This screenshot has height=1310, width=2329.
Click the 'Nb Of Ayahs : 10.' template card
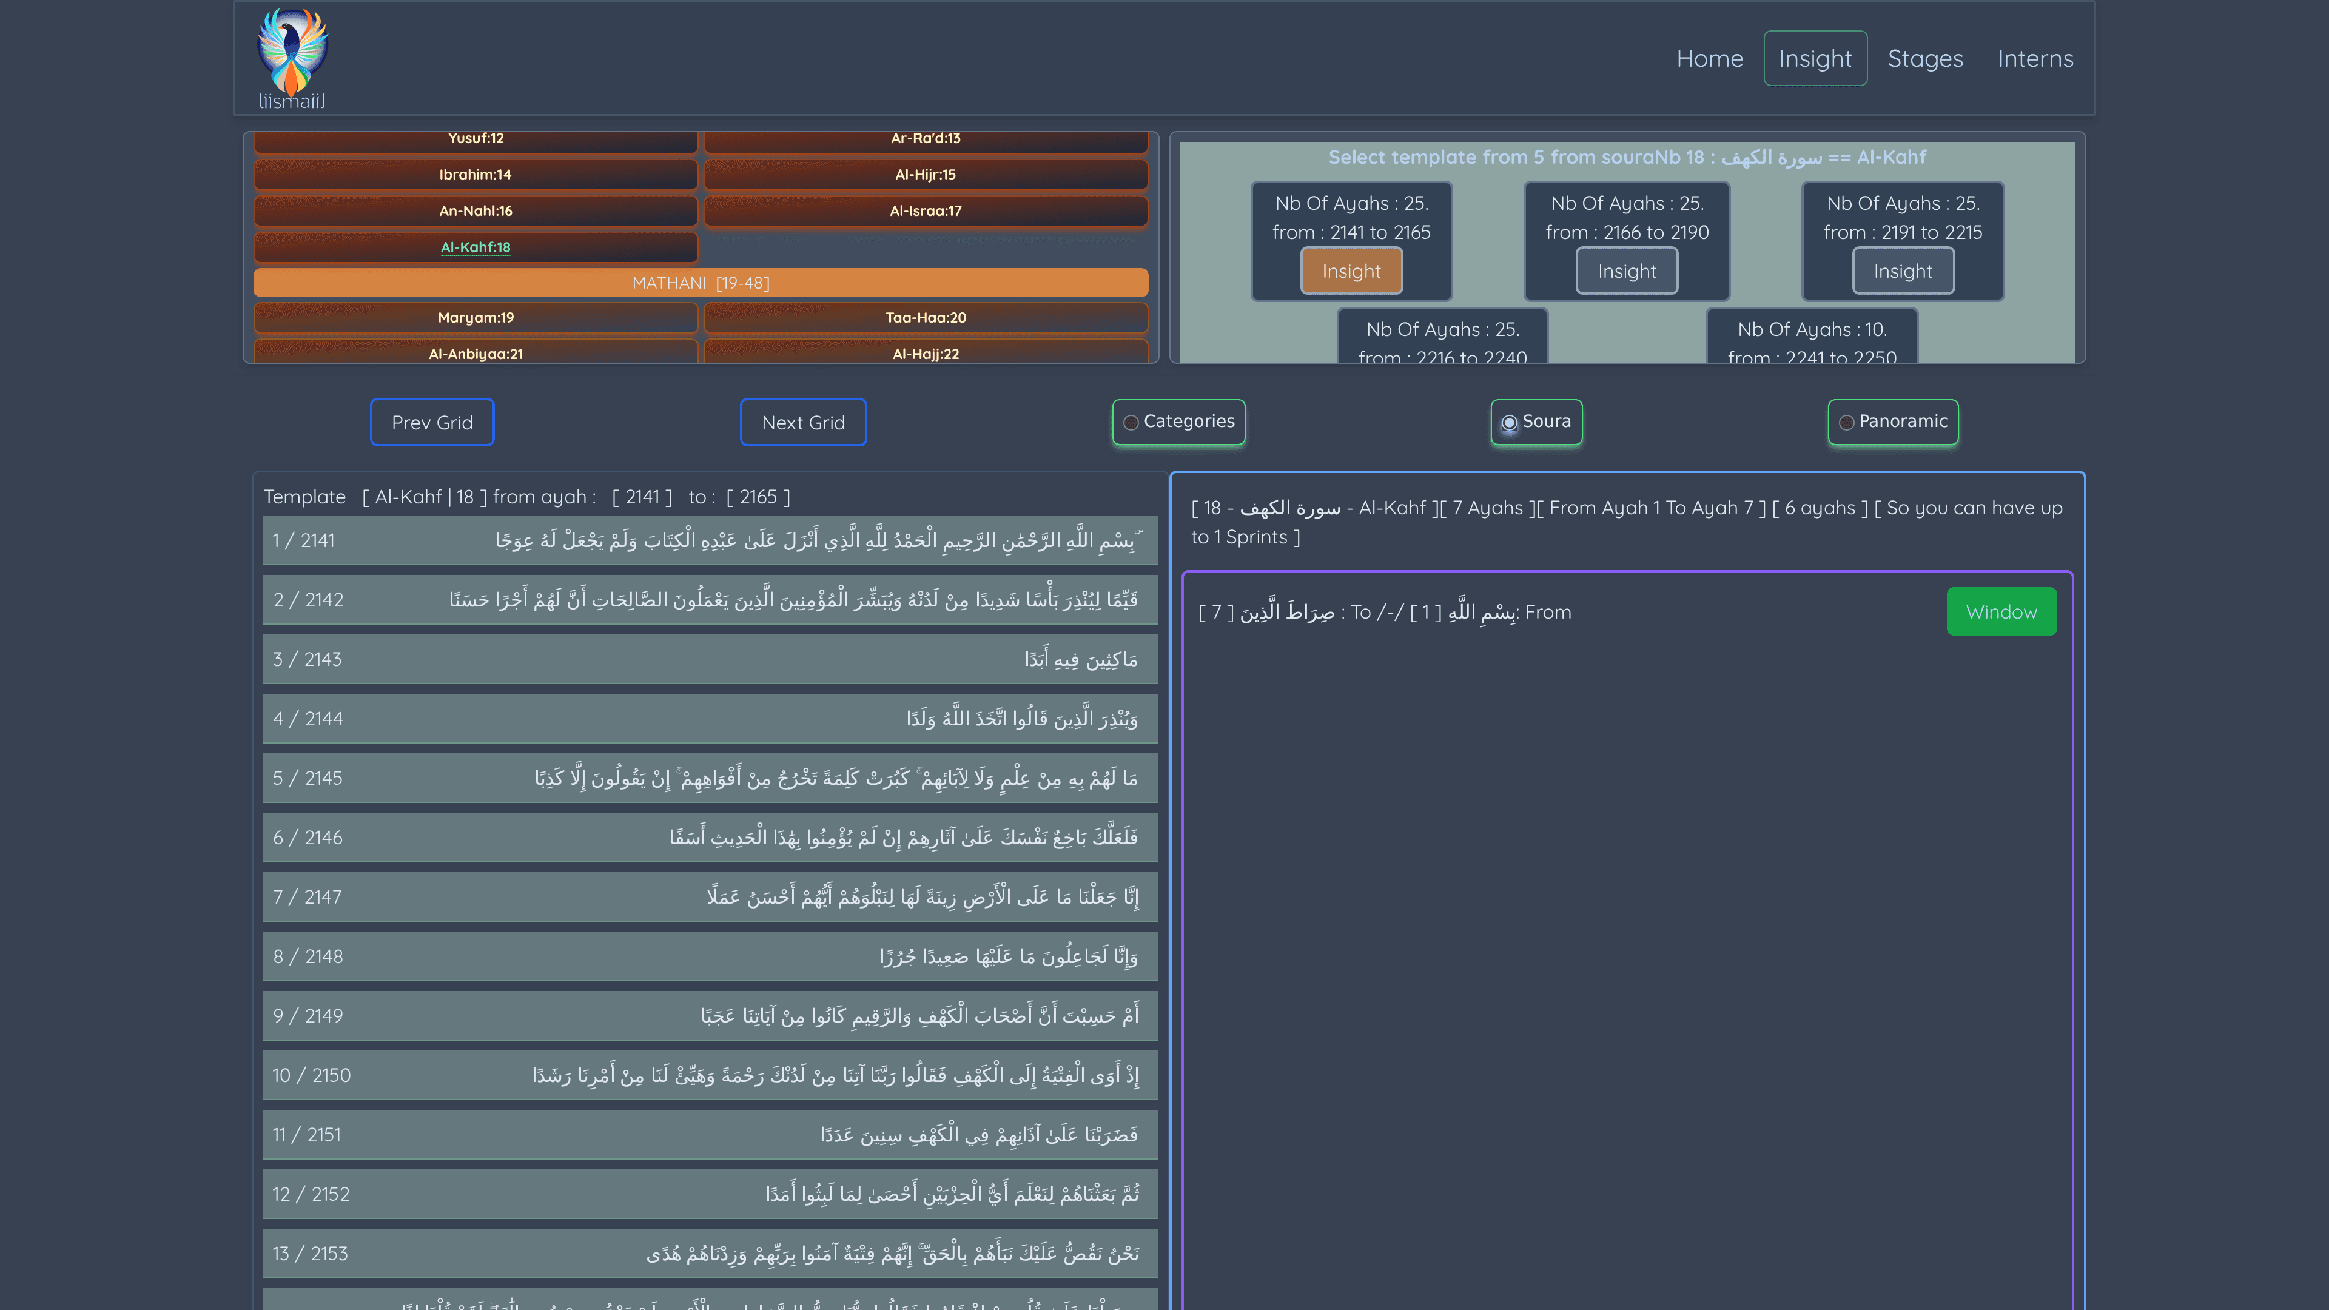coord(1812,337)
